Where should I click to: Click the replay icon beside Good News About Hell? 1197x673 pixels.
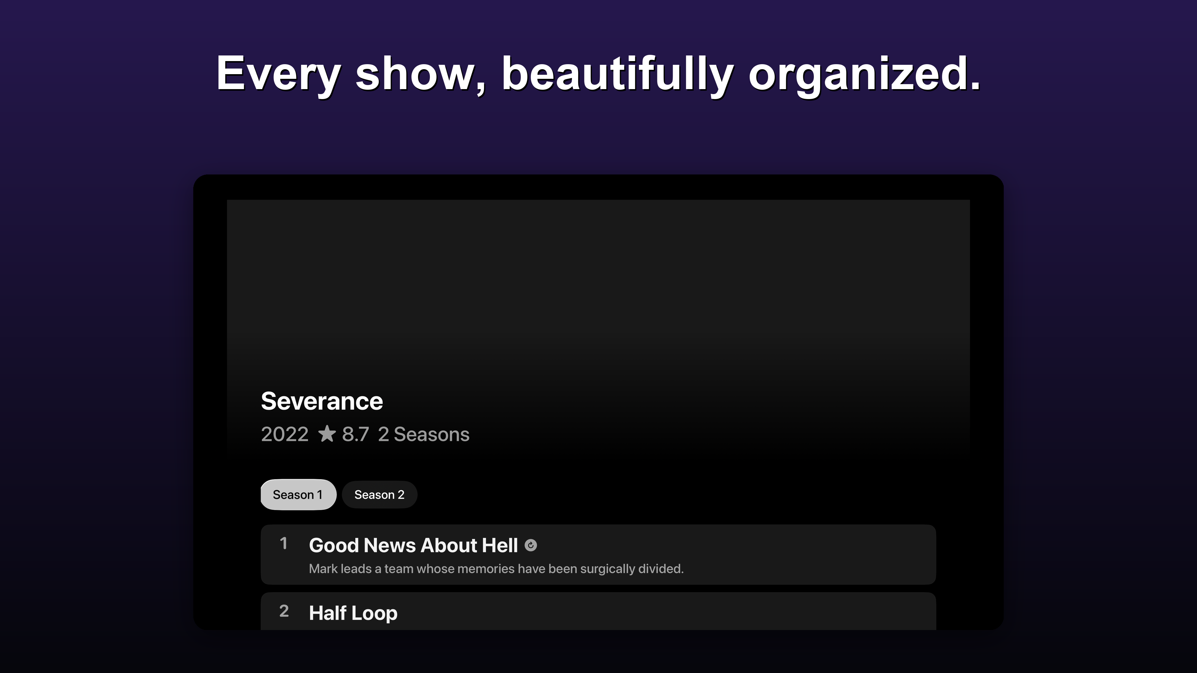[x=531, y=545]
